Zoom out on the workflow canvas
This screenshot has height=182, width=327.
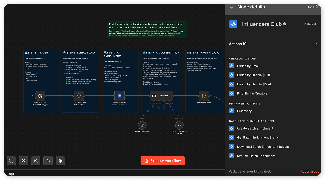coord(36,161)
